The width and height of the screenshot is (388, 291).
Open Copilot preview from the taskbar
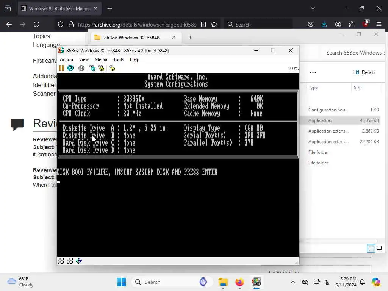point(376,282)
